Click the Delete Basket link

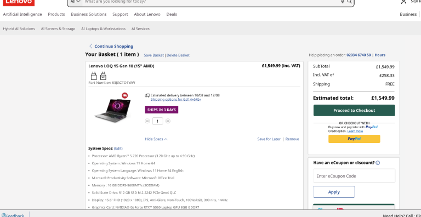[178, 55]
